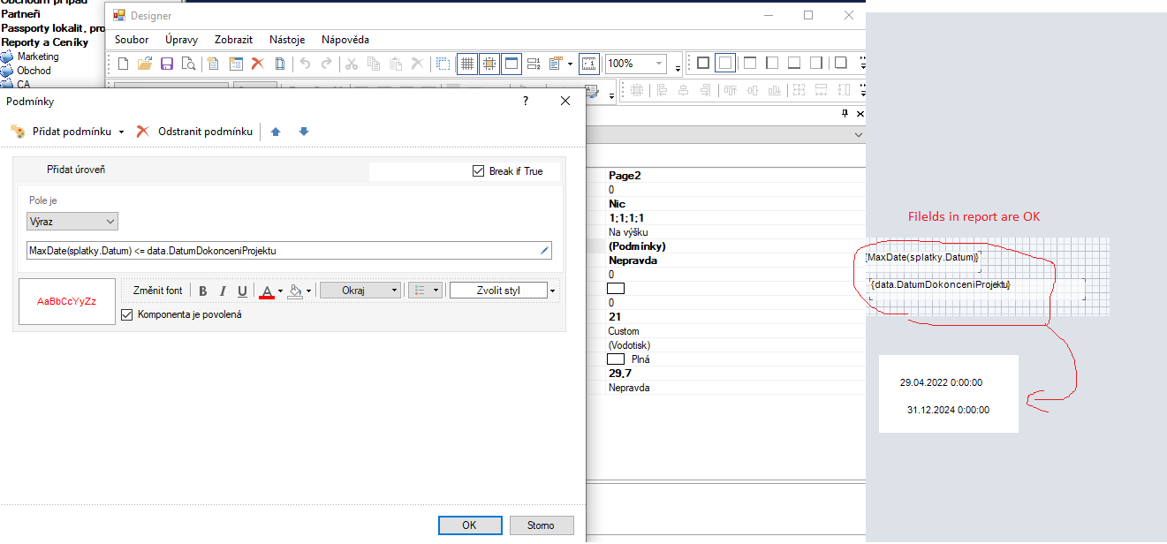The height and width of the screenshot is (544, 1167).
Task: Click the Redo arrow in Designer toolbar
Action: click(x=326, y=64)
